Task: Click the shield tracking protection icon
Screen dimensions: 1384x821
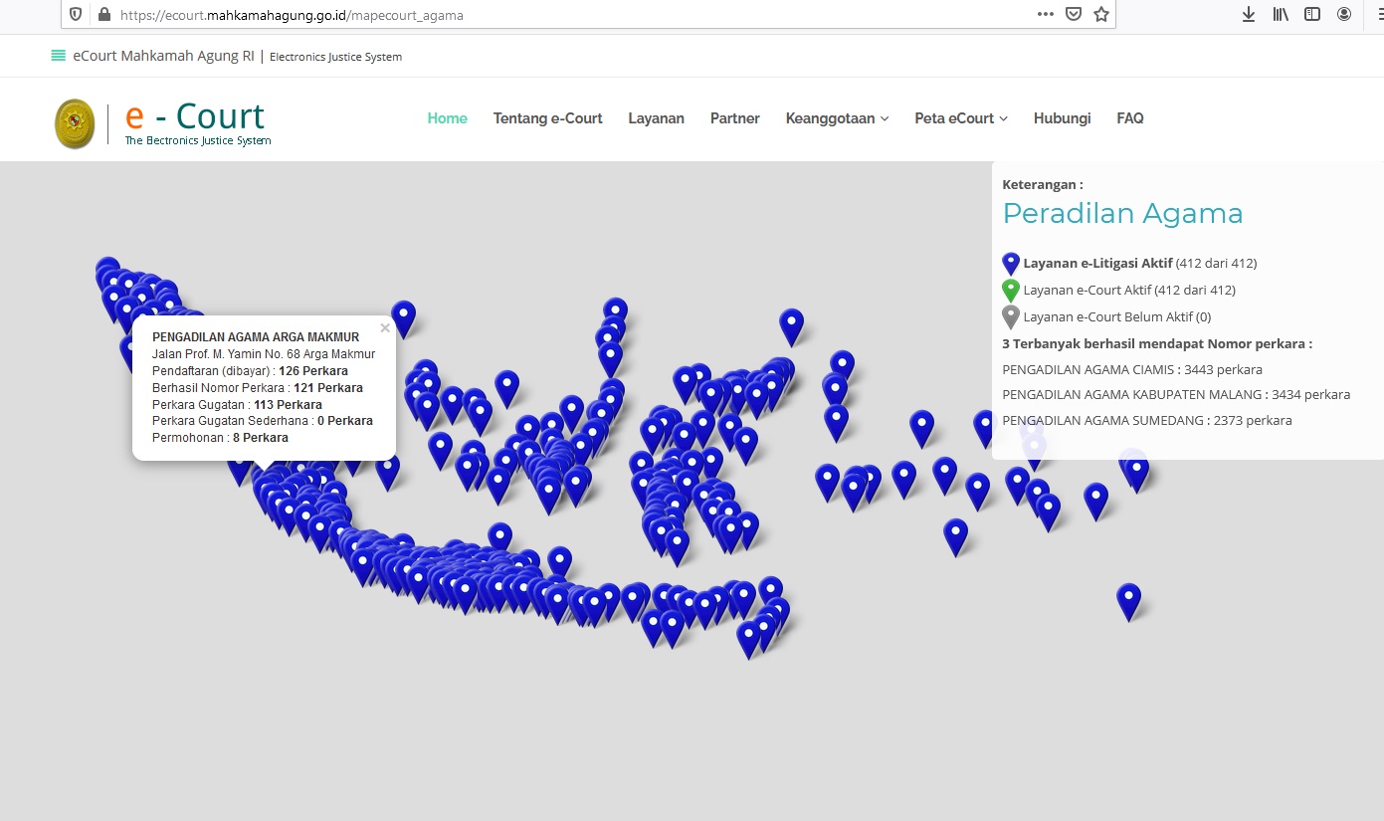Action: click(x=77, y=14)
